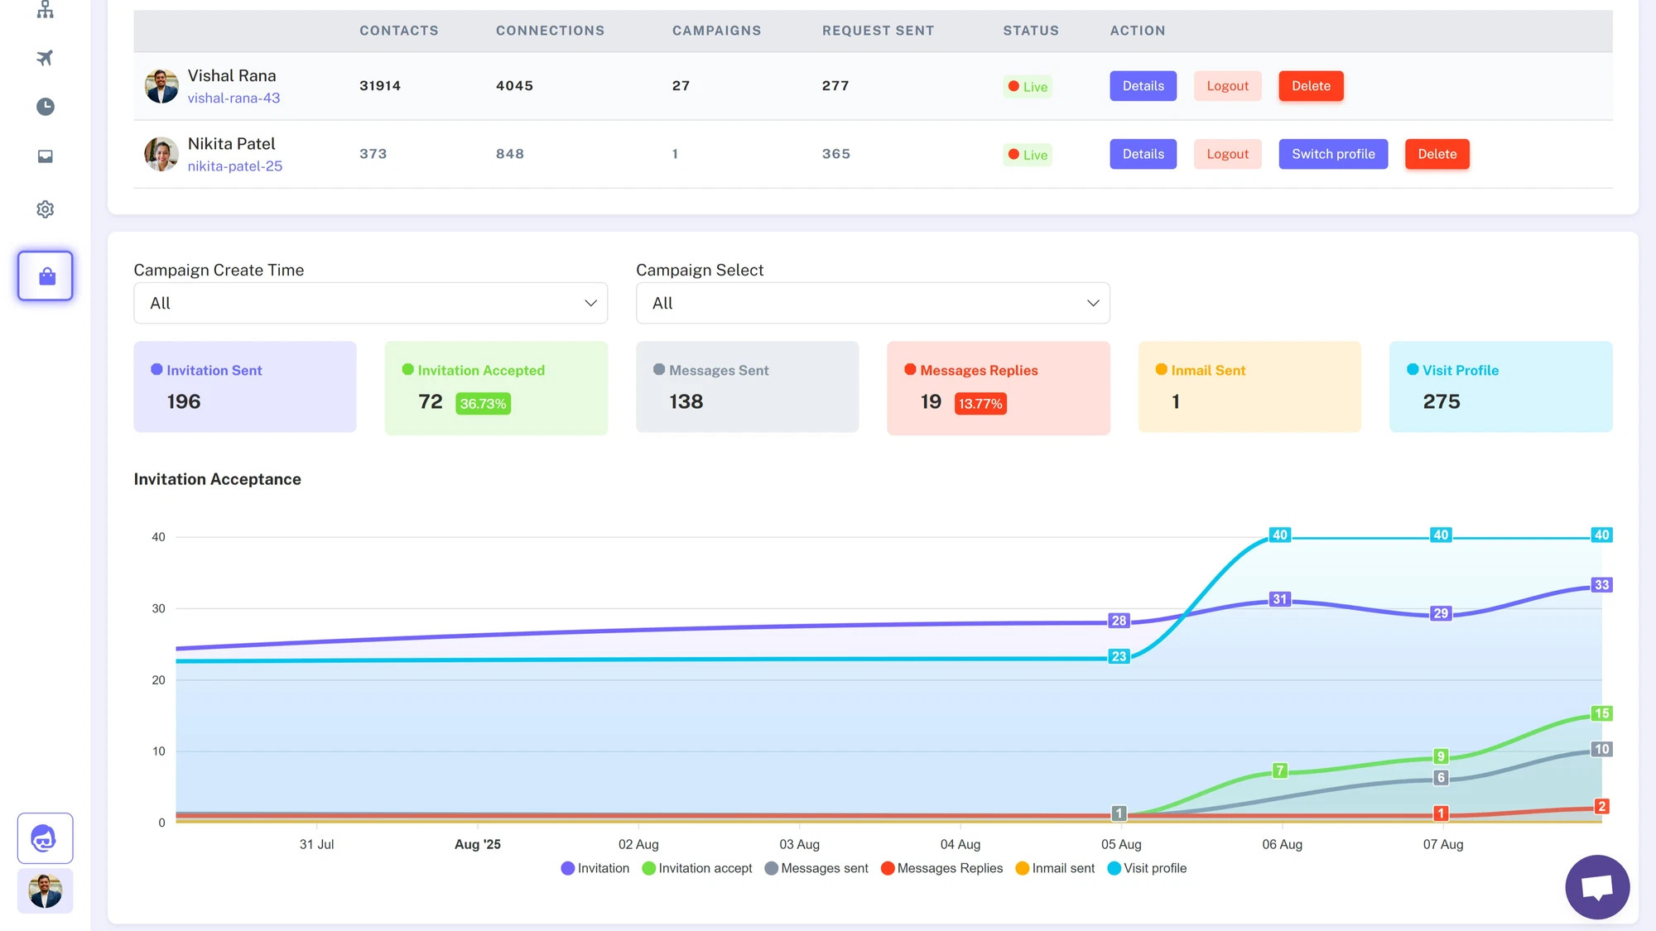Click the organization hierarchy sidebar icon
1656x931 pixels.
point(45,10)
